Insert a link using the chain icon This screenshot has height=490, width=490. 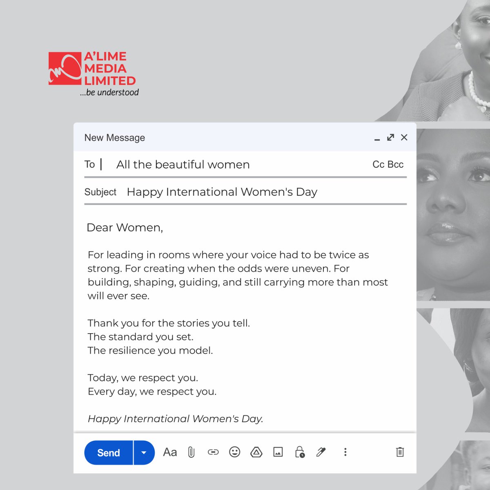pos(213,452)
